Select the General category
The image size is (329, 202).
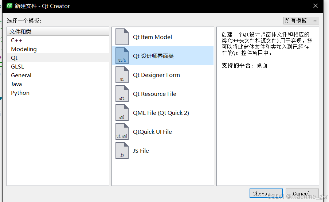[58, 75]
